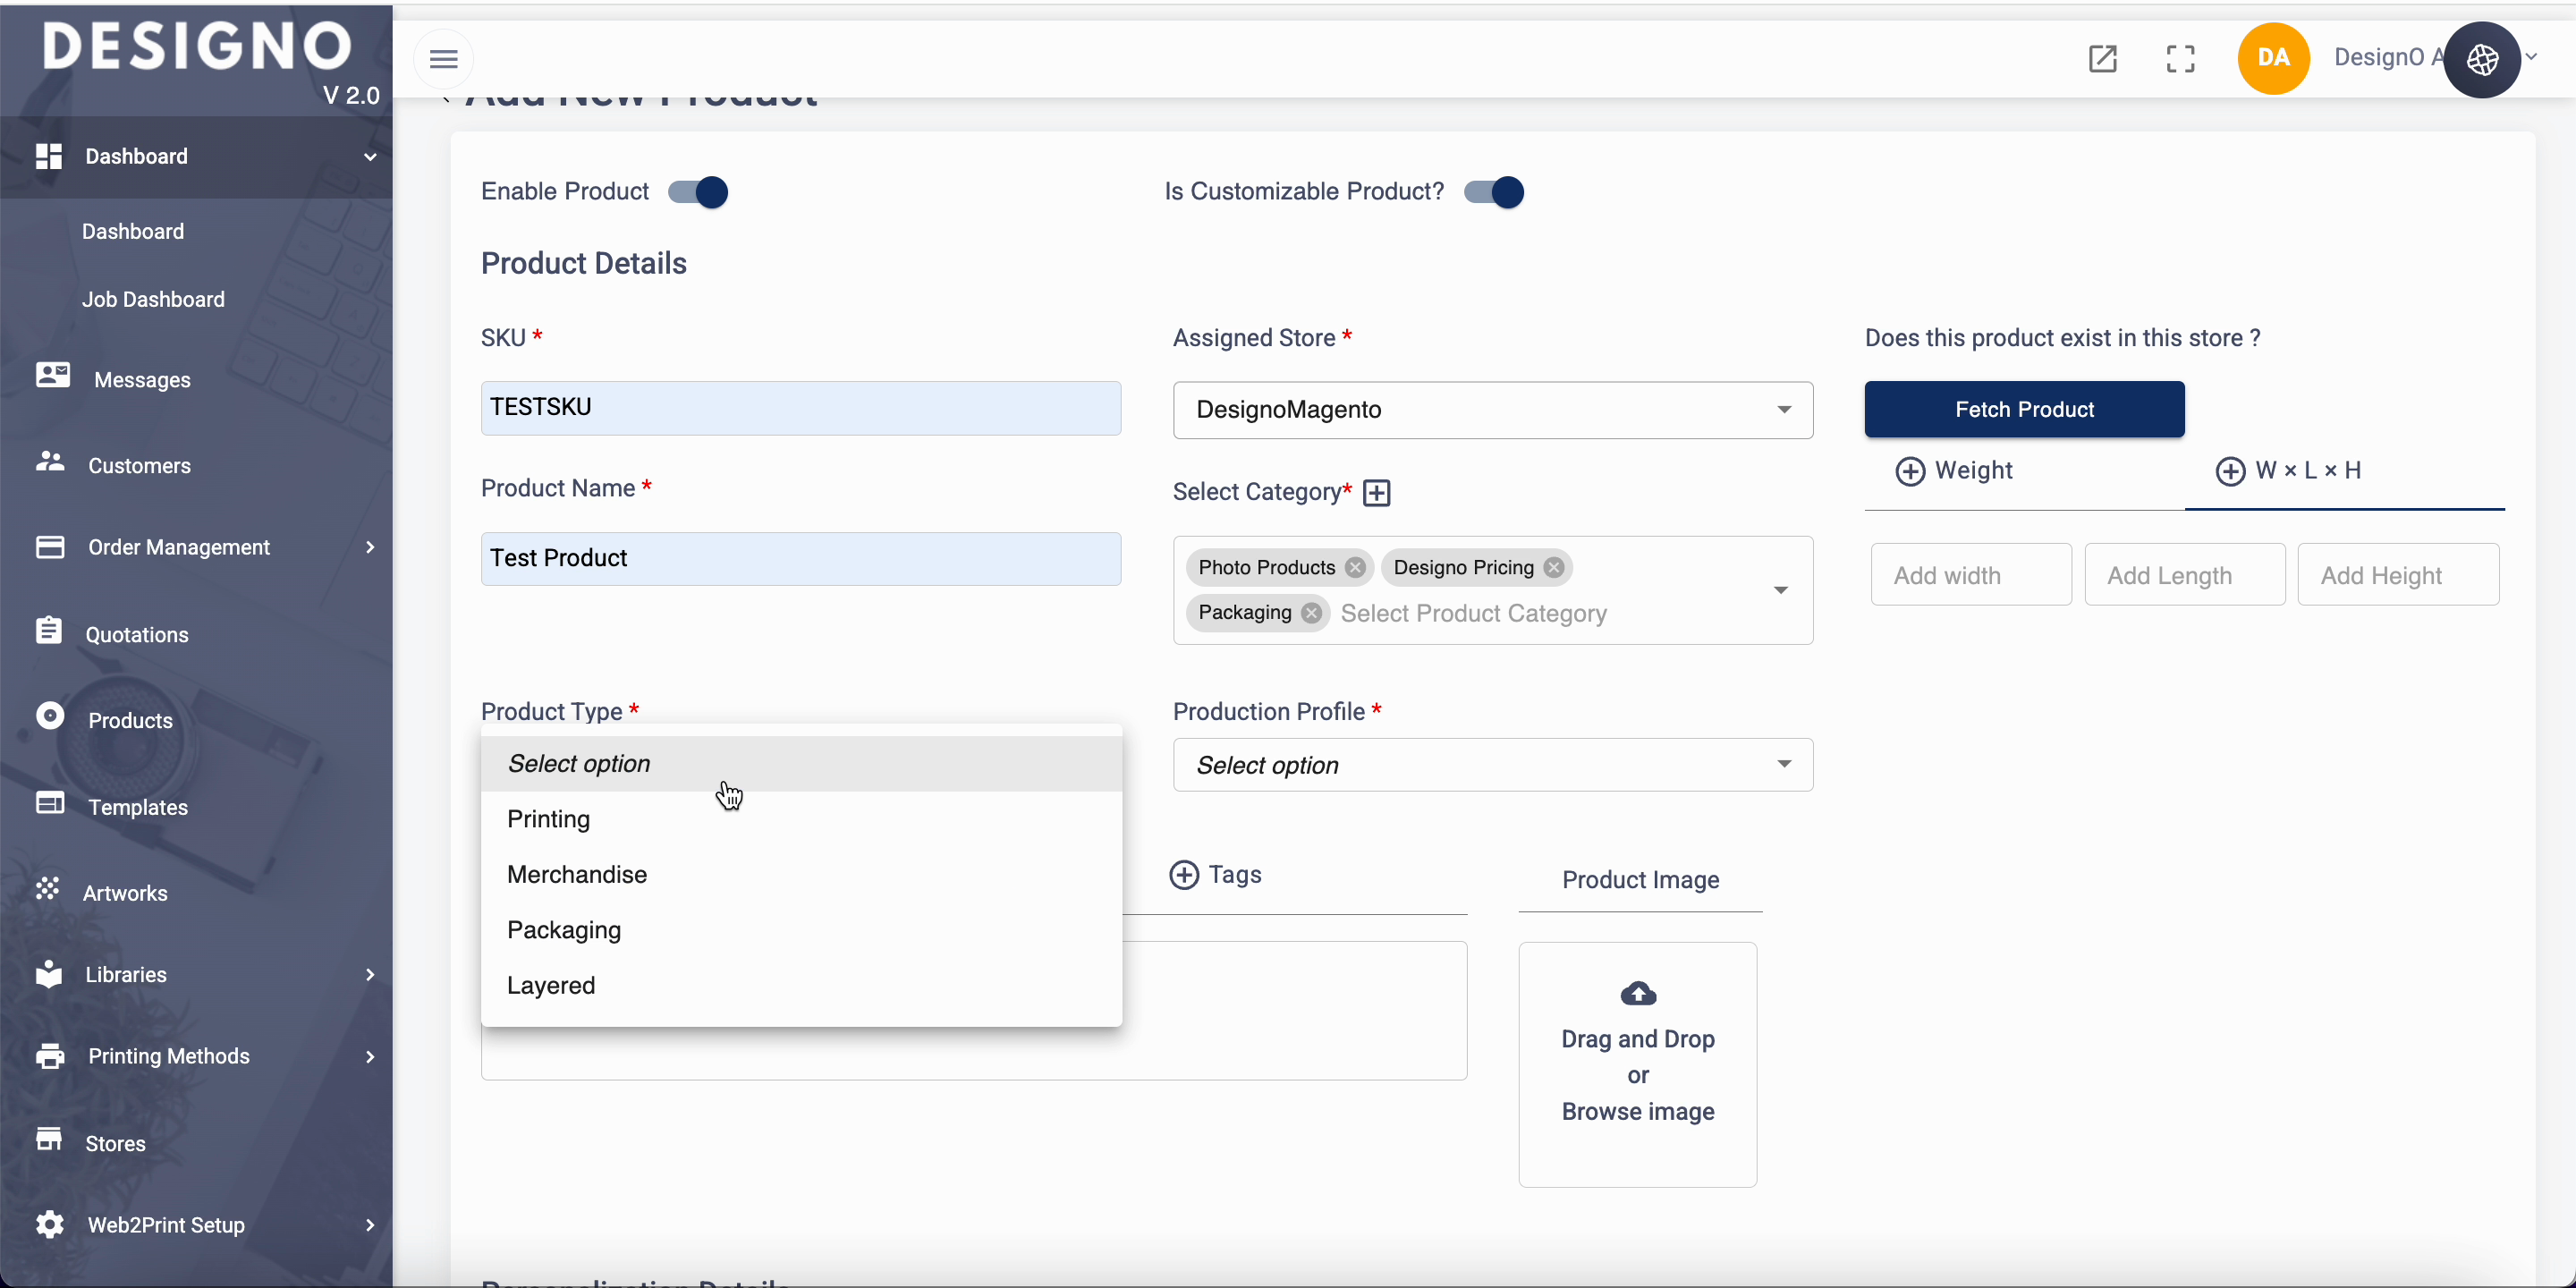Open the Production Profile dropdown

point(1492,765)
